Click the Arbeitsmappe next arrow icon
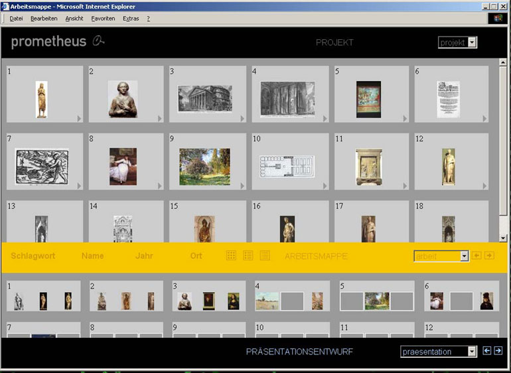 point(489,256)
